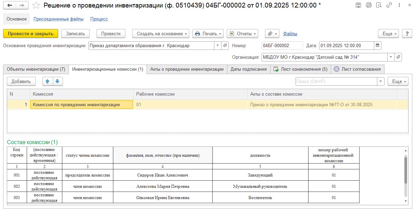This screenshot has width=415, height=210.
Task: Move commission row down with blue arrow
Action: [58, 81]
